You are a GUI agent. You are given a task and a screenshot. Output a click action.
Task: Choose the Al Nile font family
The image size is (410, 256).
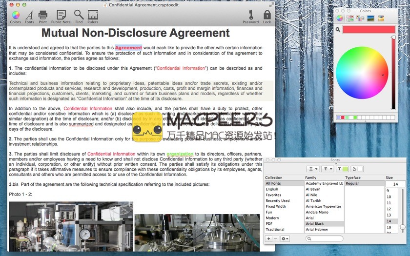coord(325,195)
